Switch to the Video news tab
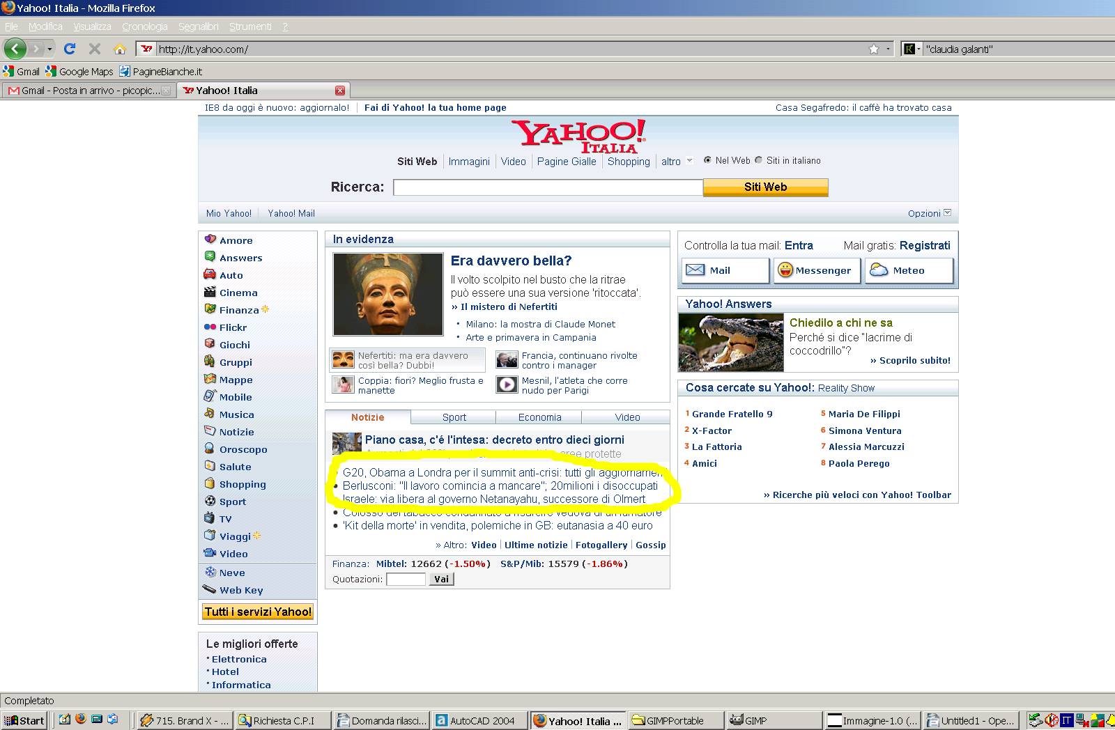The height and width of the screenshot is (730, 1115). (x=627, y=417)
